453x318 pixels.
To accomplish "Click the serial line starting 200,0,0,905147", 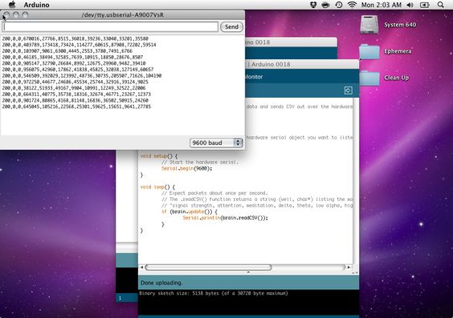I will tap(74, 63).
